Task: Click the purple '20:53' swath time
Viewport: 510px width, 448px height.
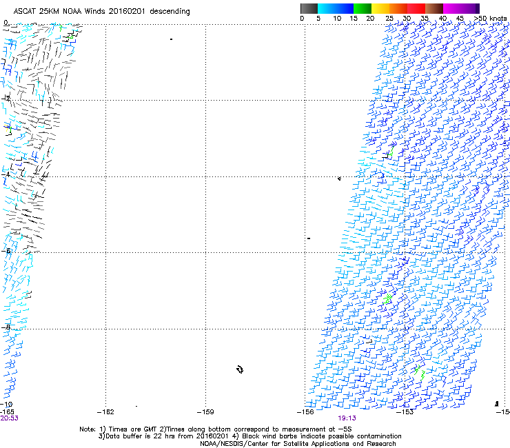Action: tap(9, 418)
